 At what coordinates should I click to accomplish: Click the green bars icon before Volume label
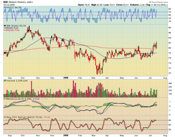tap(5, 81)
